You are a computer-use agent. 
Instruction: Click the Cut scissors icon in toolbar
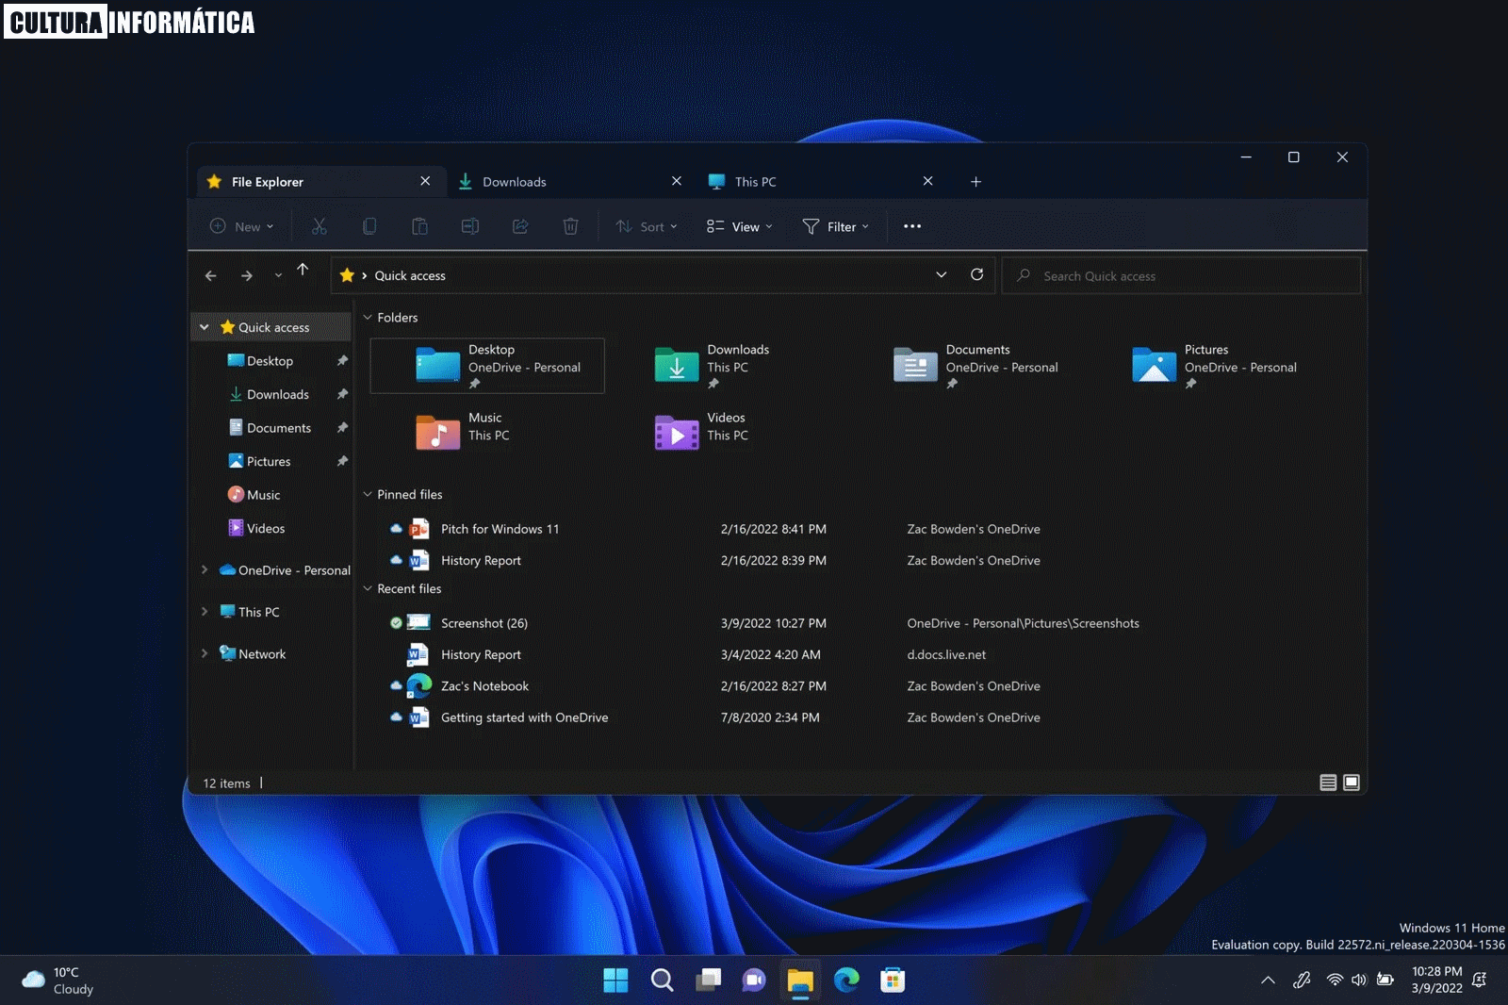[320, 226]
